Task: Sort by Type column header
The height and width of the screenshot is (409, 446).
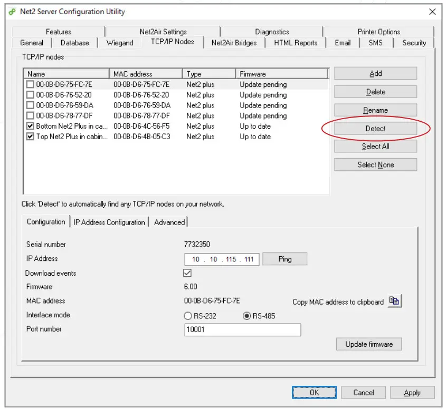Action: click(x=209, y=74)
